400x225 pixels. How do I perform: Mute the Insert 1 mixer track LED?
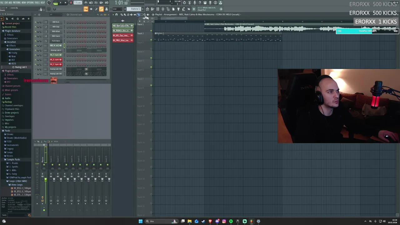[x=52, y=165]
